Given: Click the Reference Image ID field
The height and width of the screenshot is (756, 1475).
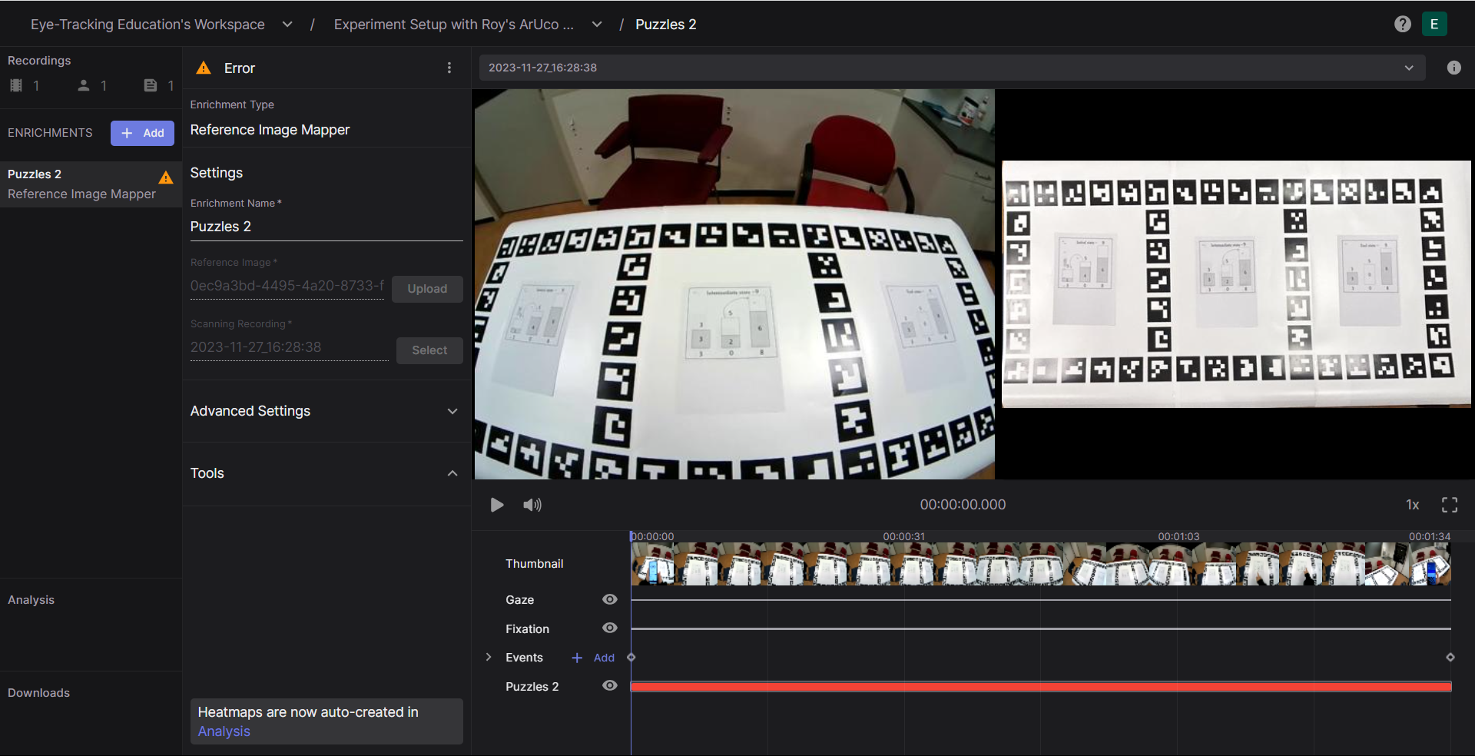Looking at the screenshot, I should tap(287, 286).
